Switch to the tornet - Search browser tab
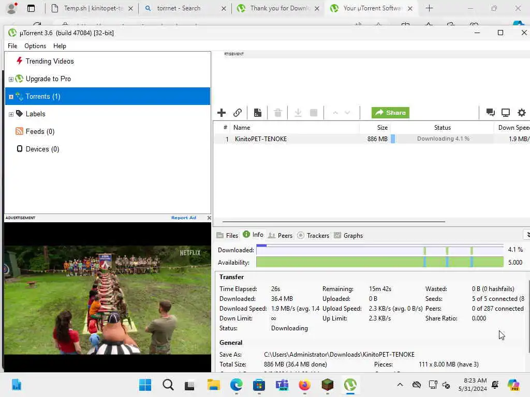Viewport: 530px width, 397px height. pos(184,8)
